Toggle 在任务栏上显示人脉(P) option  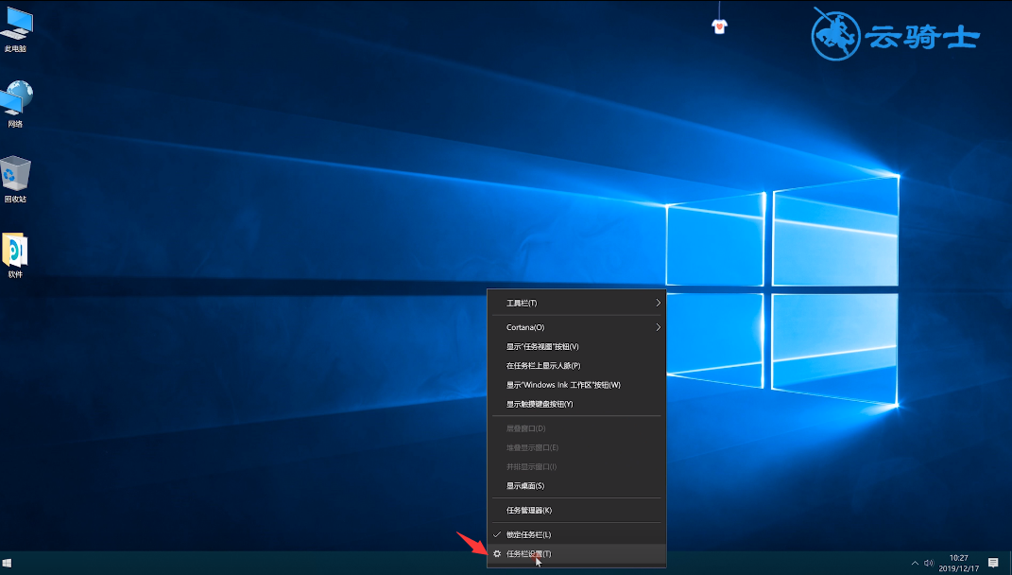click(x=577, y=366)
